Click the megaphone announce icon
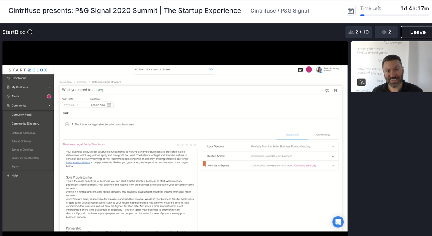This screenshot has width=432, height=236. pyautogui.click(x=327, y=91)
